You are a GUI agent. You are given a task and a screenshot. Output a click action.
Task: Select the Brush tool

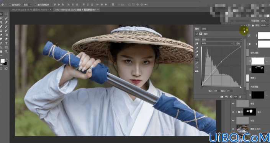click(6, 27)
